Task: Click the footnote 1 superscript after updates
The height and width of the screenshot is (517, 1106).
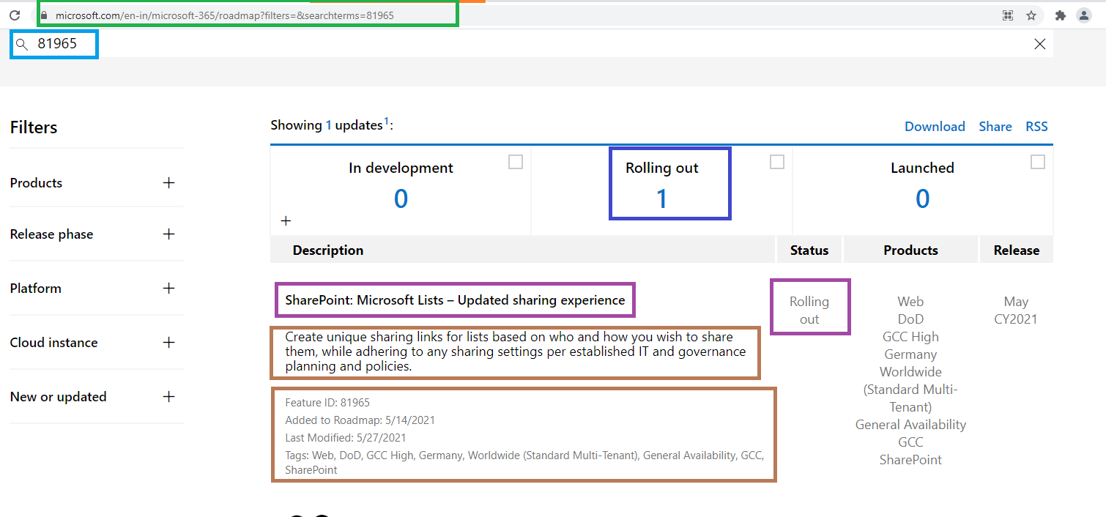Action: tap(387, 121)
